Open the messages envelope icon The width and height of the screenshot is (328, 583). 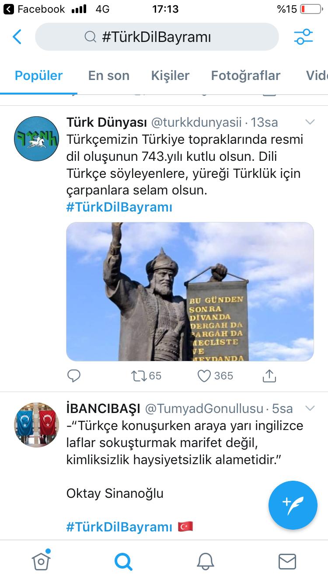[287, 561]
